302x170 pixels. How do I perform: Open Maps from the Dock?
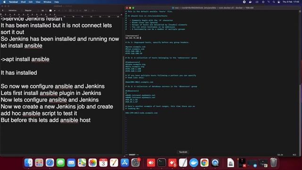click(x=82, y=162)
